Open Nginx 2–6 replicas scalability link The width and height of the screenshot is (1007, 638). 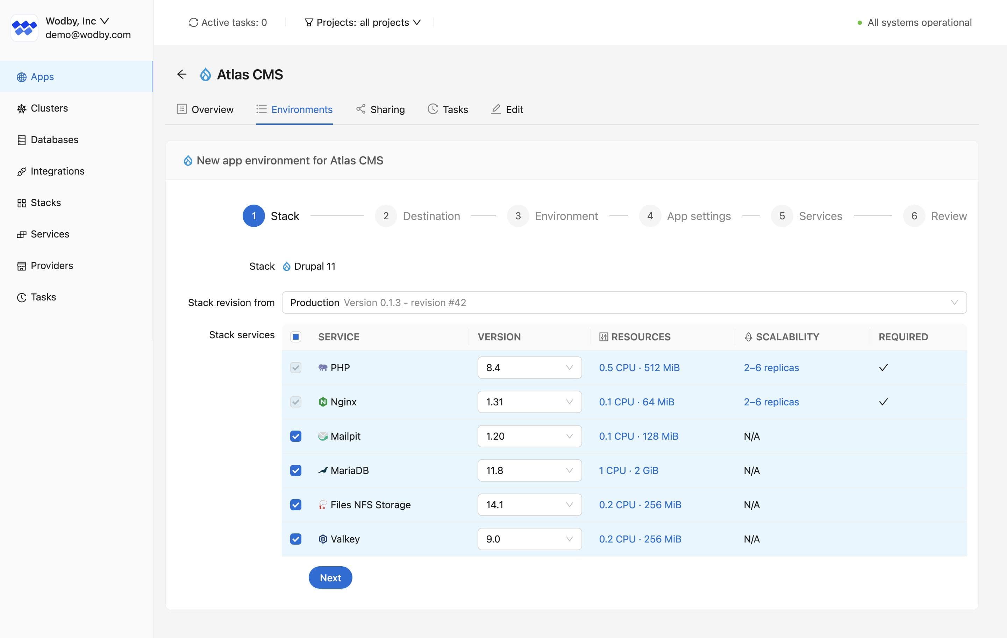click(771, 402)
